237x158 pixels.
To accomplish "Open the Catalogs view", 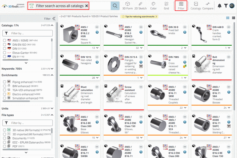I will (x=196, y=6).
